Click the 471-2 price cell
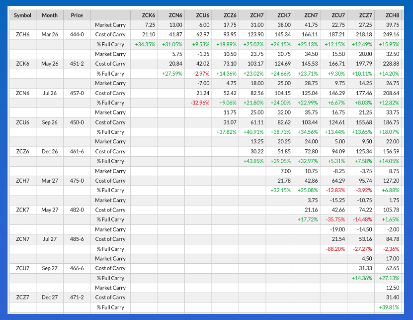 (77, 297)
